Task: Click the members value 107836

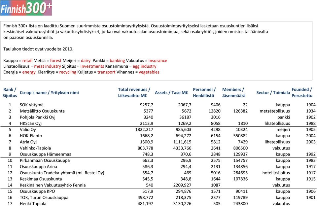Action: click(240, 179)
